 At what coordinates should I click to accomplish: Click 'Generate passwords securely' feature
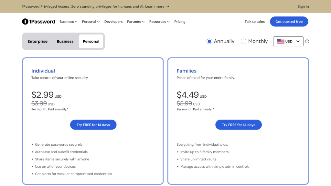coord(59,144)
